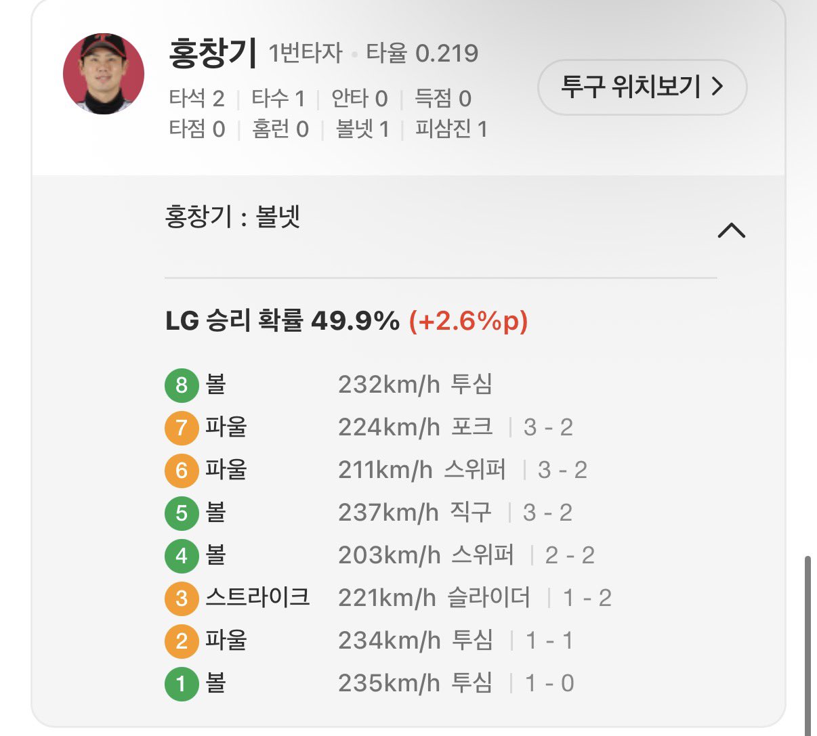Click pitch number 8 green badge

[x=181, y=385]
